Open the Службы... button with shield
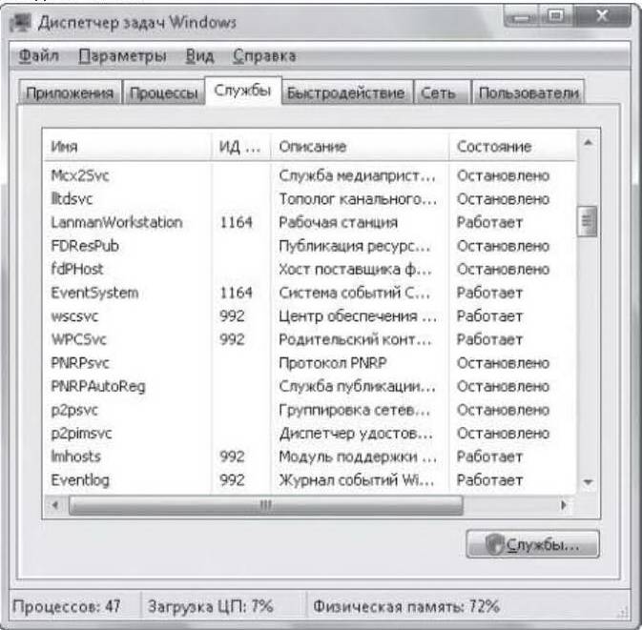Screen dimensions: 642x630 (x=532, y=544)
